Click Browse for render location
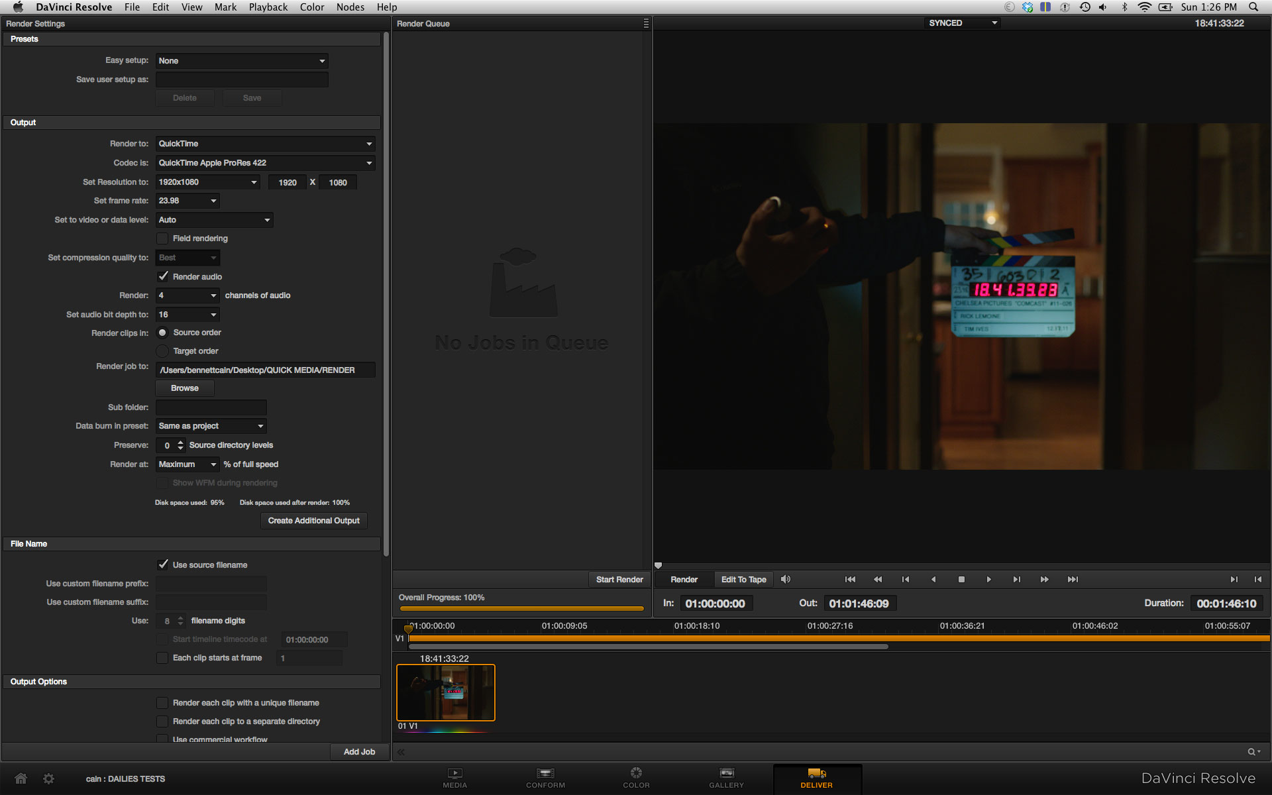The width and height of the screenshot is (1272, 795). point(185,388)
